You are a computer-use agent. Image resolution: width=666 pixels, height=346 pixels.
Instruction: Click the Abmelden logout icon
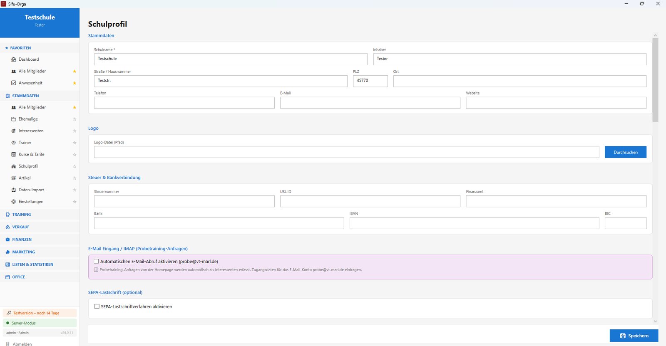(x=8, y=344)
